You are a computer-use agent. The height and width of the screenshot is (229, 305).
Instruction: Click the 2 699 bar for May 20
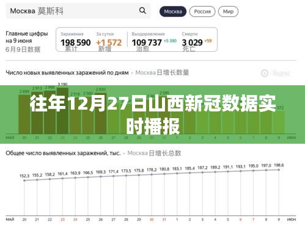24,114
